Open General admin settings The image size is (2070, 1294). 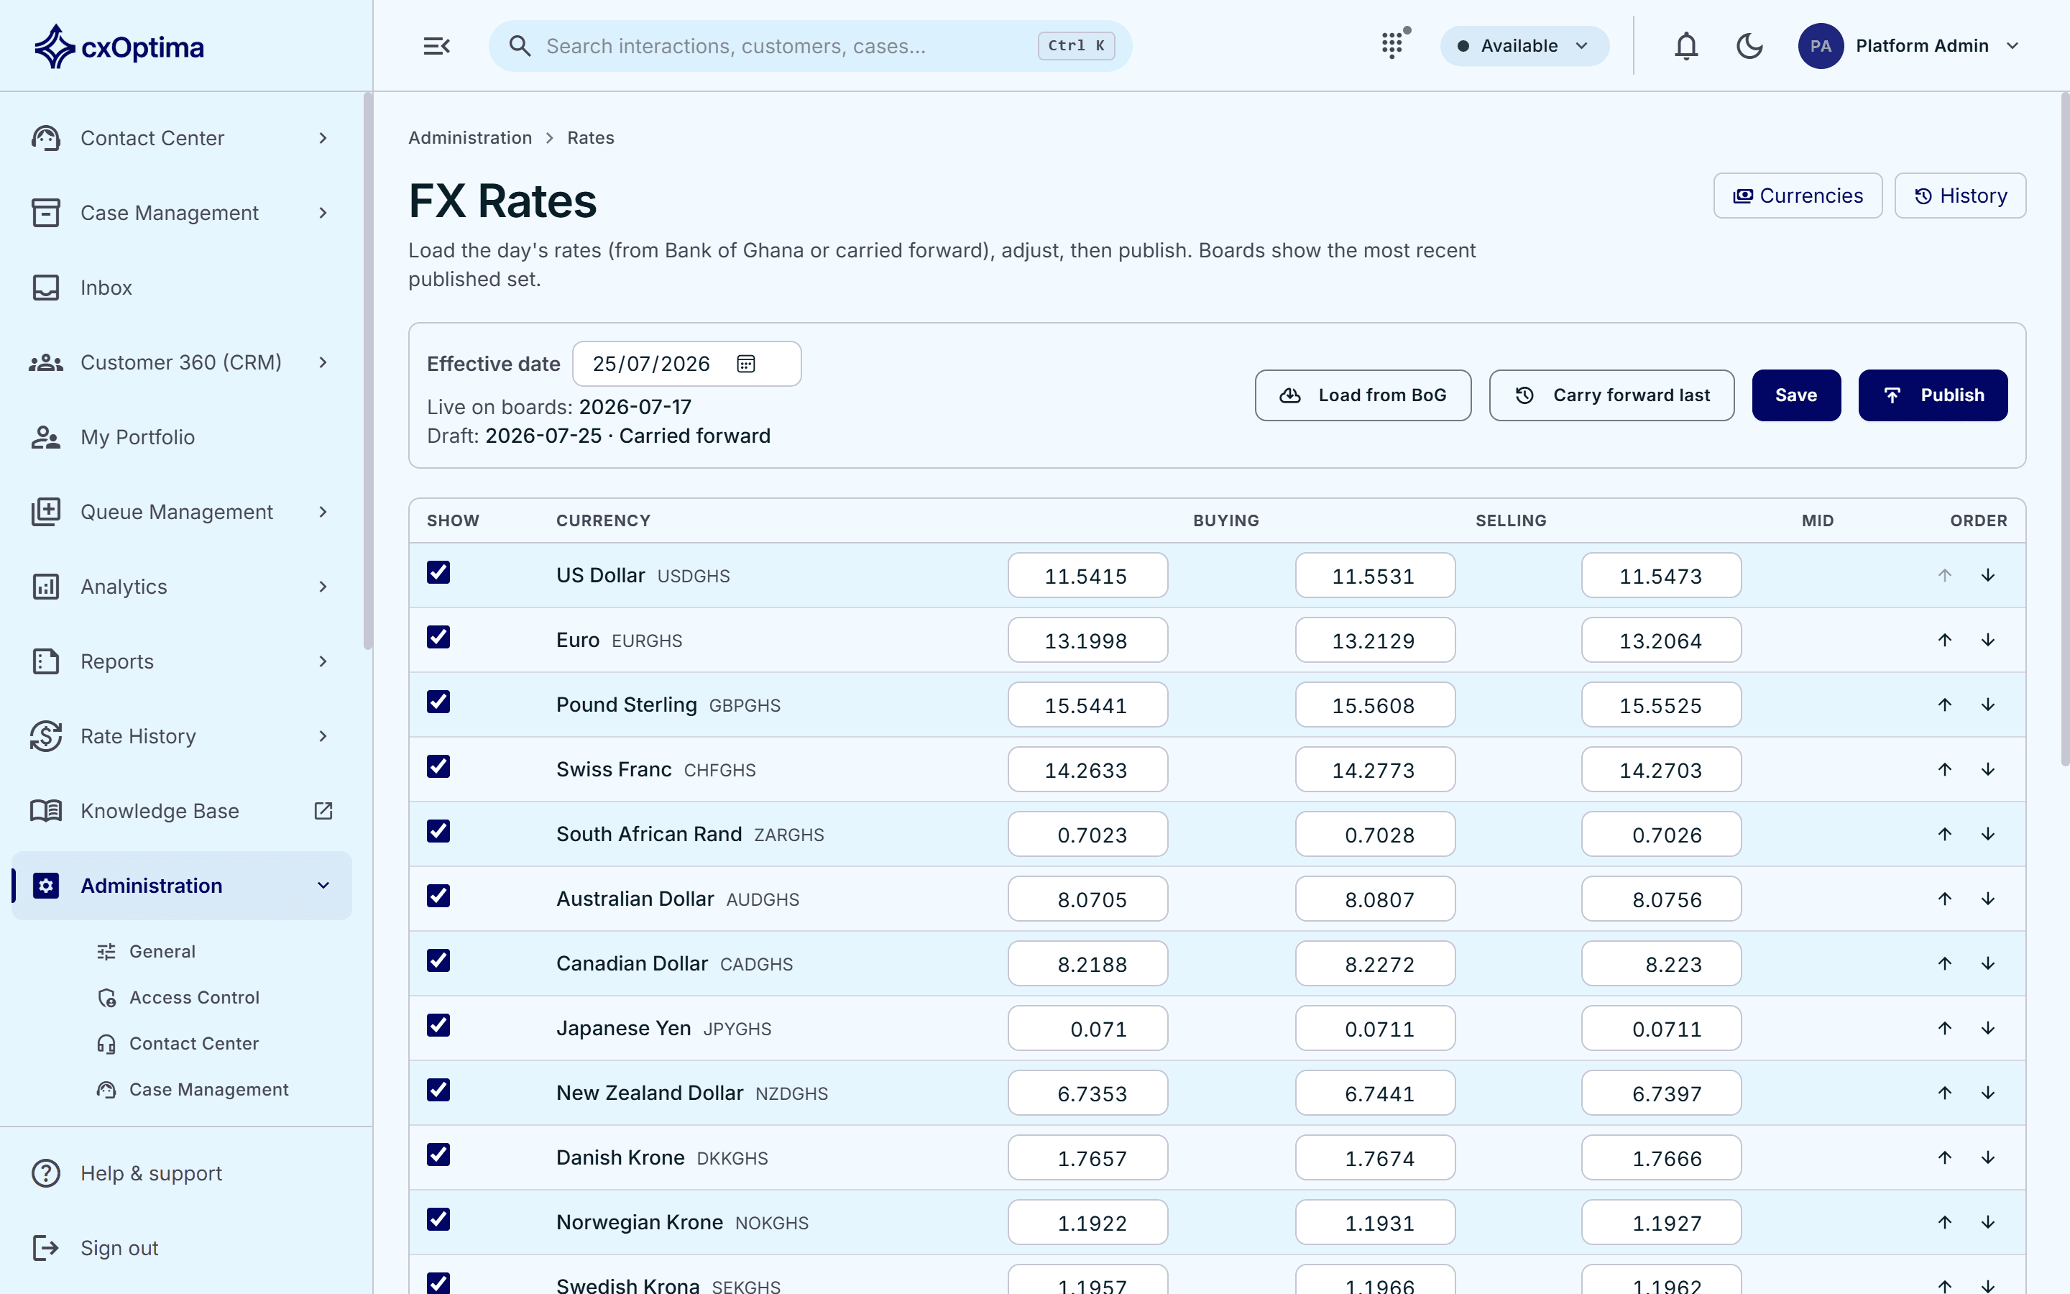click(162, 952)
